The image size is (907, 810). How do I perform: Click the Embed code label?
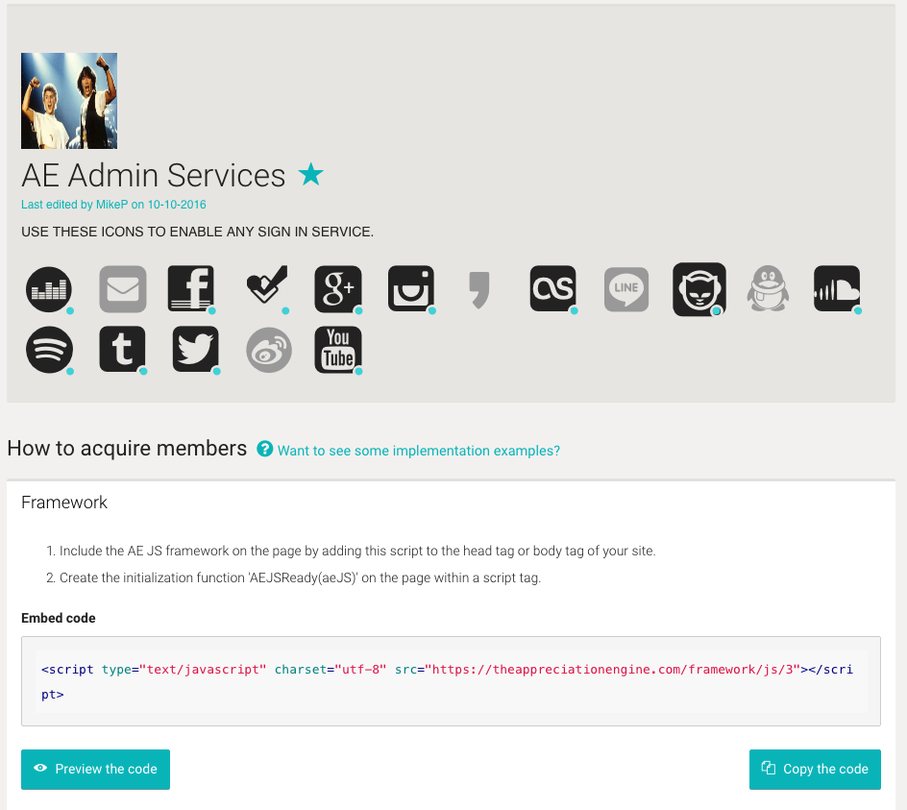pyautogui.click(x=59, y=618)
